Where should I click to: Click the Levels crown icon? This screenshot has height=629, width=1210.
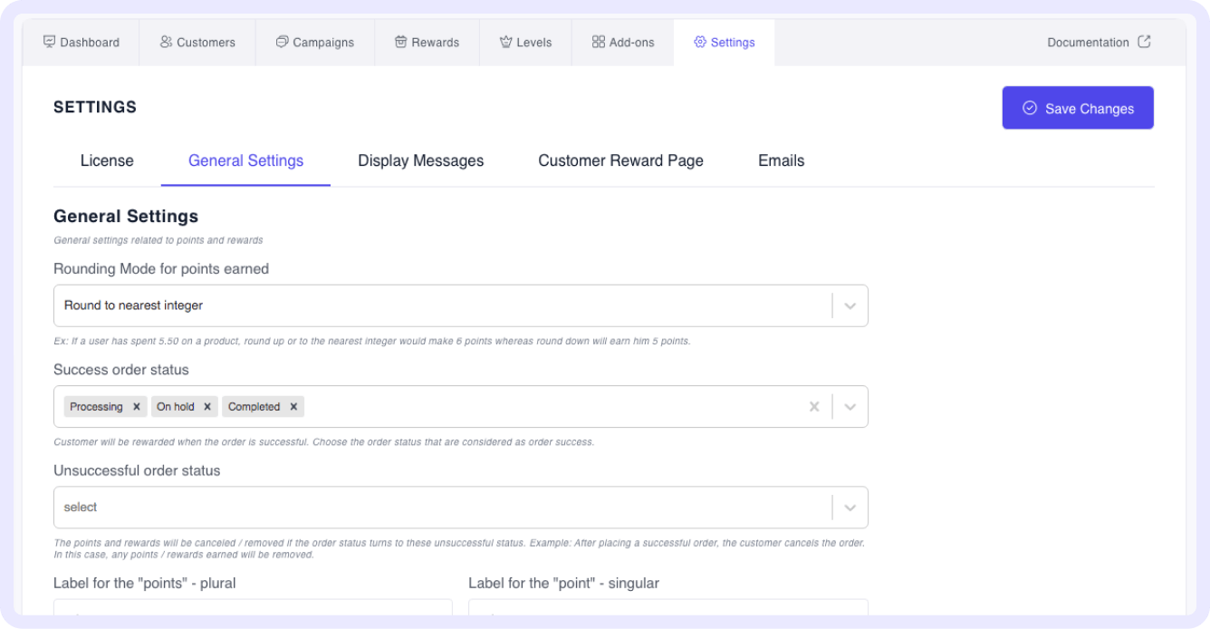[x=506, y=42]
